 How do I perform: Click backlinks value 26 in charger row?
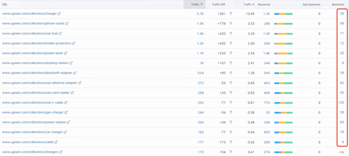pos(342,14)
